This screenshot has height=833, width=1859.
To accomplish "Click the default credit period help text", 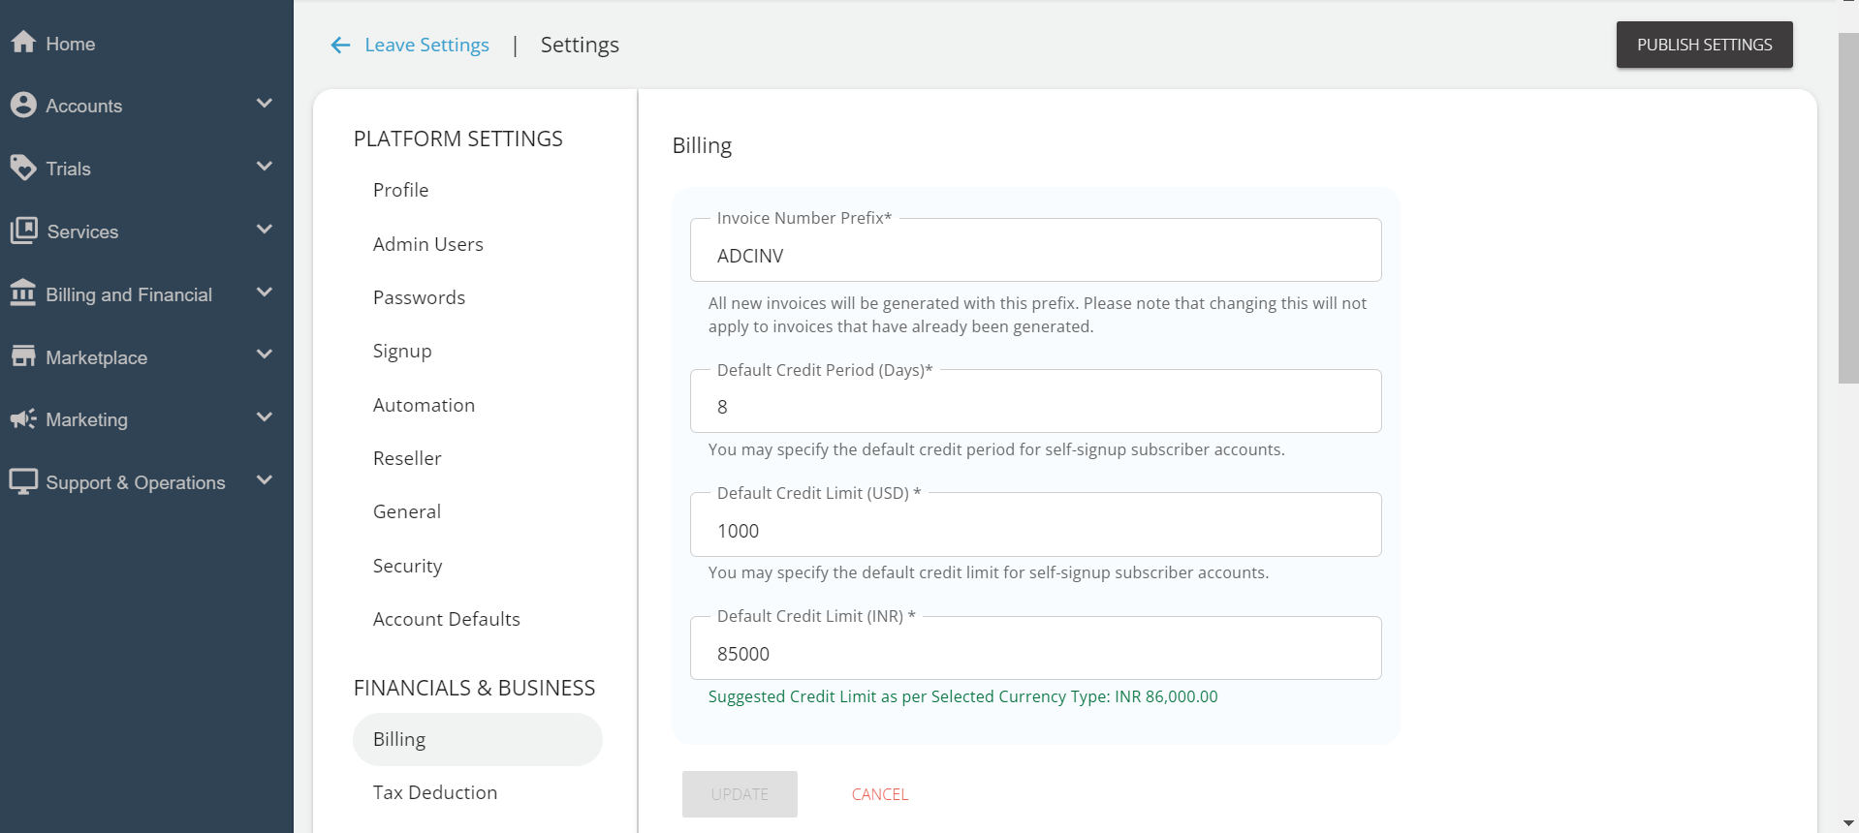I will click(x=996, y=449).
